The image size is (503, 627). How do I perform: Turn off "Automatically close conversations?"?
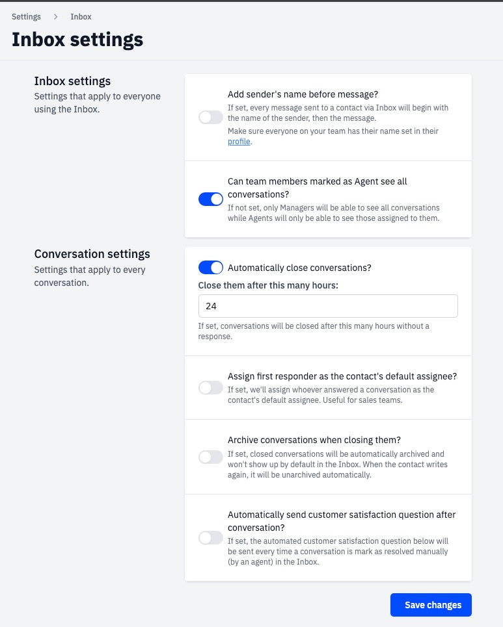[211, 267]
